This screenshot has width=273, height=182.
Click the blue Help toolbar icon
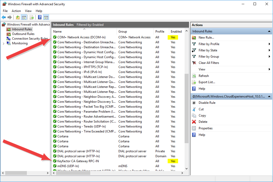[40, 17]
